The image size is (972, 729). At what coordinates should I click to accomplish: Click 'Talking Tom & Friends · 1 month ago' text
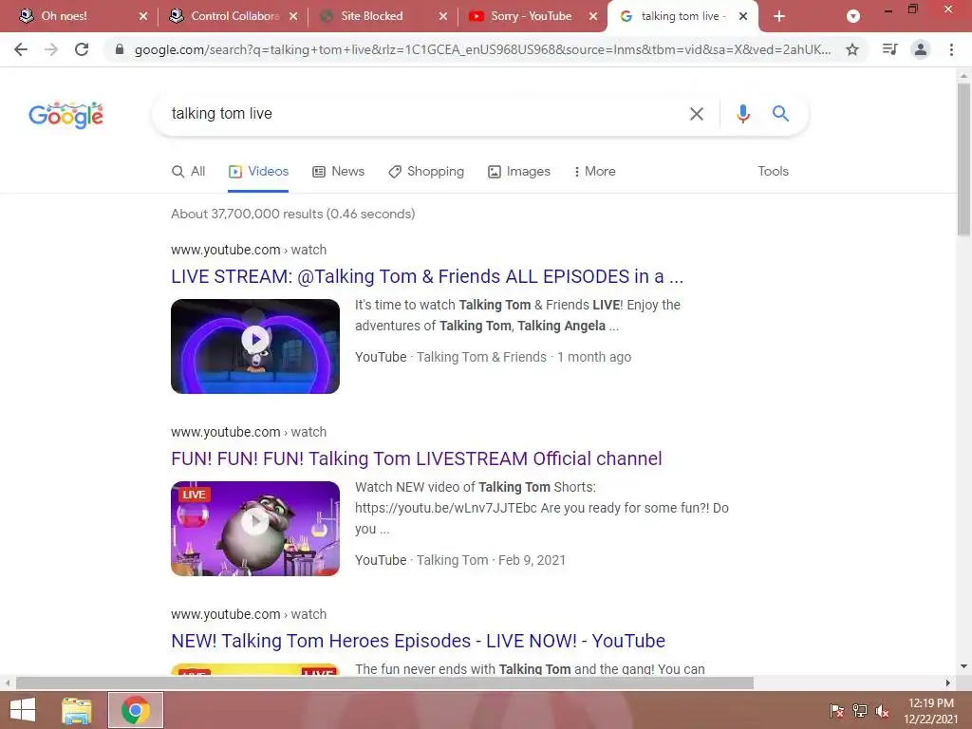[x=524, y=358]
